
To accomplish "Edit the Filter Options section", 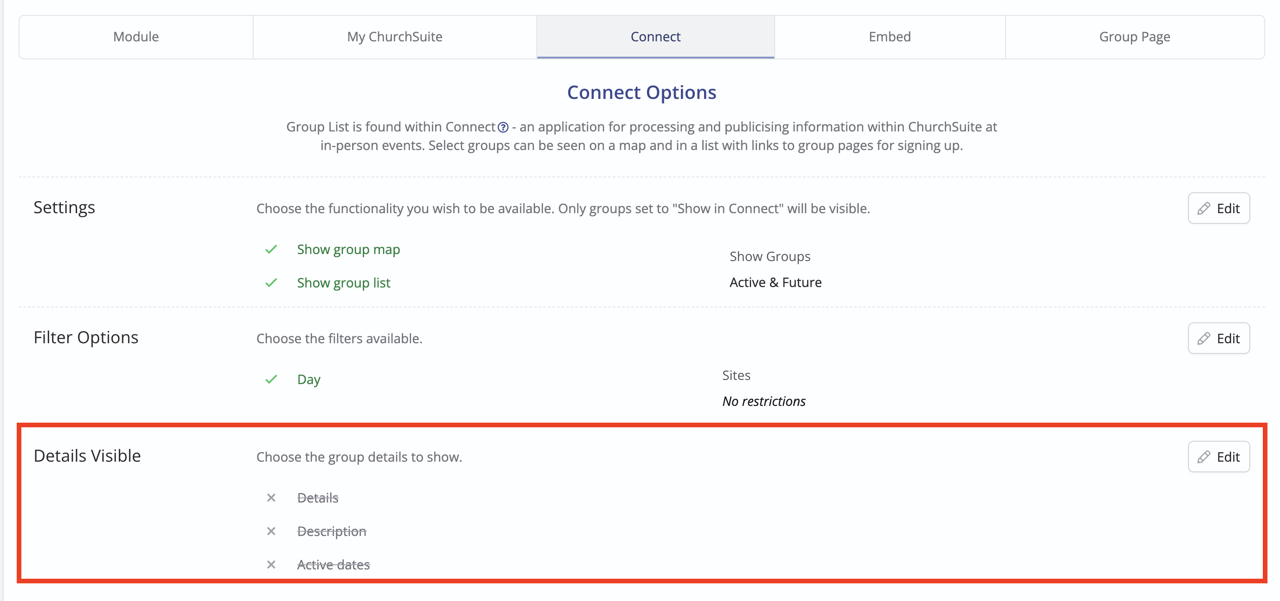I will (x=1218, y=339).
